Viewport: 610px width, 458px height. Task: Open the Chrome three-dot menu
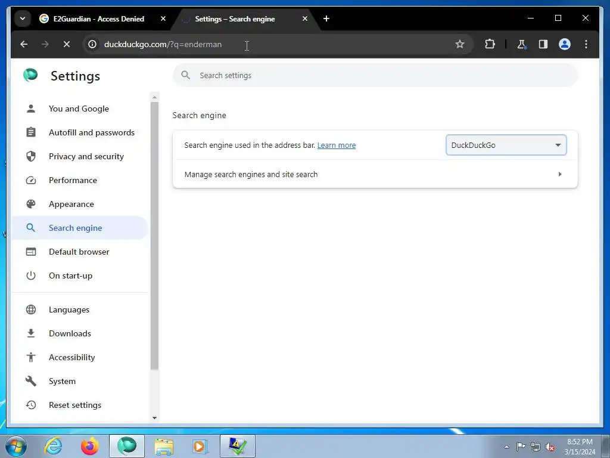586,44
